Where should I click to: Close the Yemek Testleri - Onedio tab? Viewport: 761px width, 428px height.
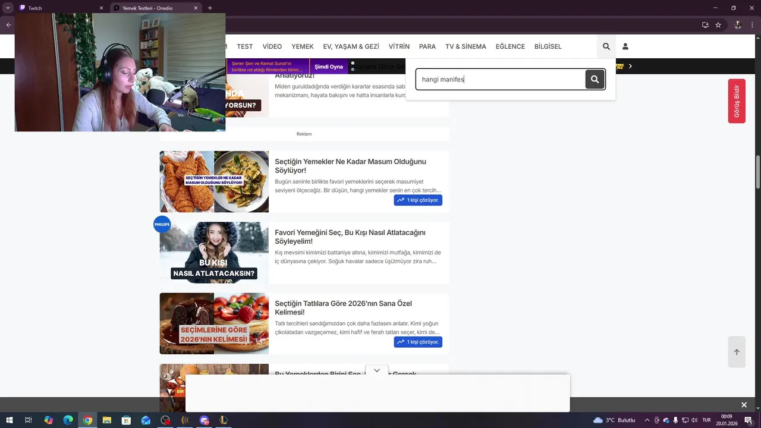coord(196,8)
